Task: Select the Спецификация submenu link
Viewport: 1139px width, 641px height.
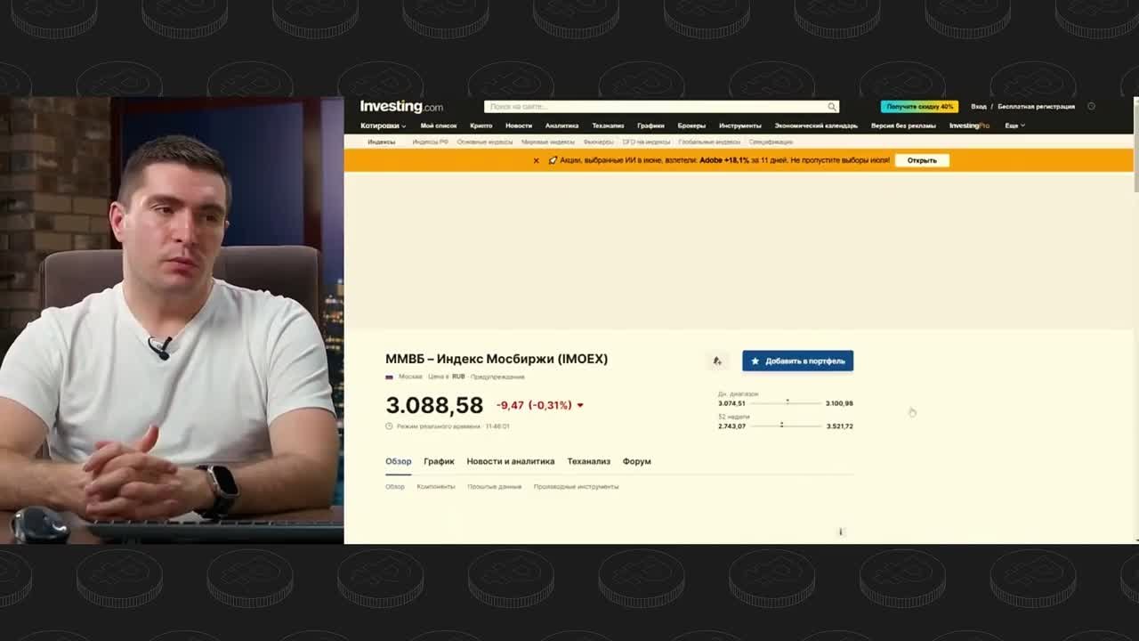Action: click(771, 142)
